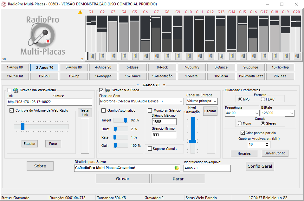This screenshot has width=304, height=201.
Task: Expand the BitRate dropdown showing 128000
Action: click(x=292, y=113)
